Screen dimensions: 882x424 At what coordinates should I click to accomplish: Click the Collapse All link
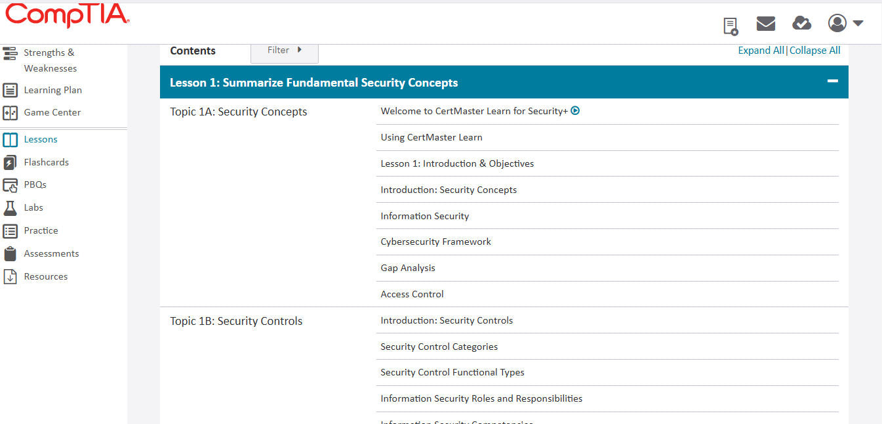click(x=814, y=50)
